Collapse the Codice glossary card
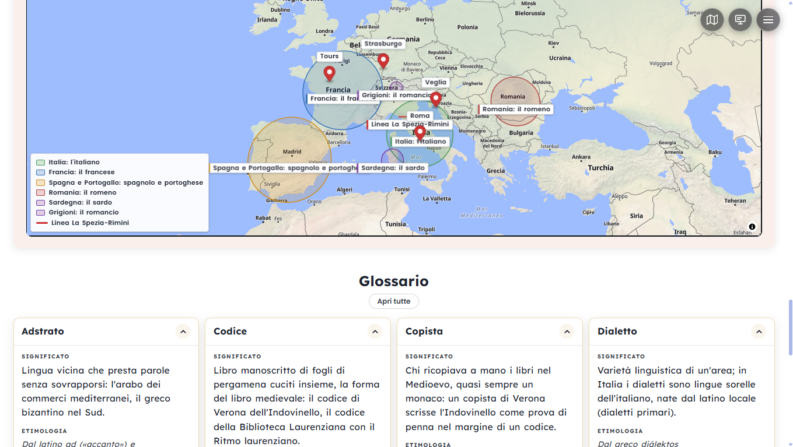The width and height of the screenshot is (793, 447). point(375,332)
